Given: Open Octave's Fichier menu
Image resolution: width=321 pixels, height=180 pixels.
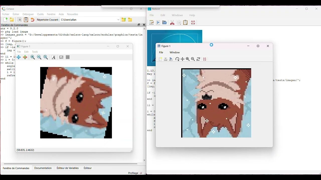Looking at the screenshot, I should click(x=6, y=14).
